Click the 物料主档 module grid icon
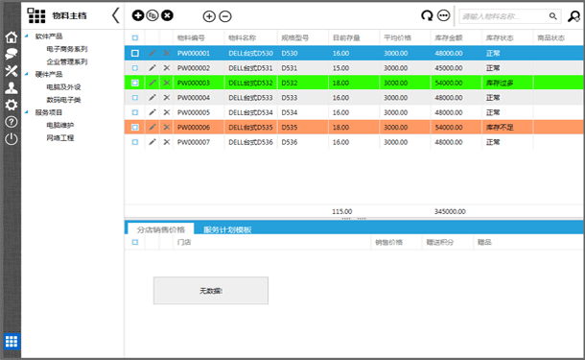The height and width of the screenshot is (360, 585). 36,15
